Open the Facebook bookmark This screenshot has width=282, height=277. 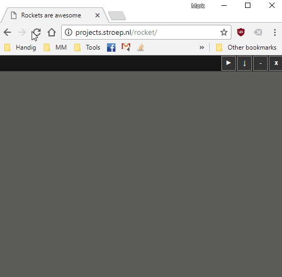pos(111,47)
